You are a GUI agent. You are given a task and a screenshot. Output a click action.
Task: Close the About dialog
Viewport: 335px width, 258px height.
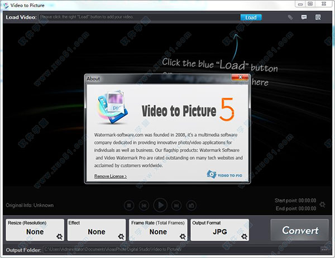(240, 77)
